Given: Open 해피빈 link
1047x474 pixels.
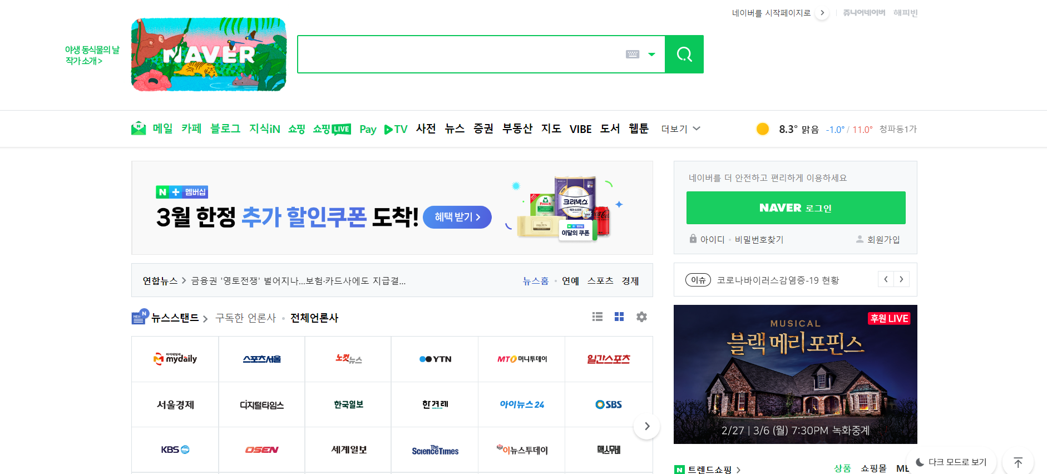Looking at the screenshot, I should click(x=906, y=13).
